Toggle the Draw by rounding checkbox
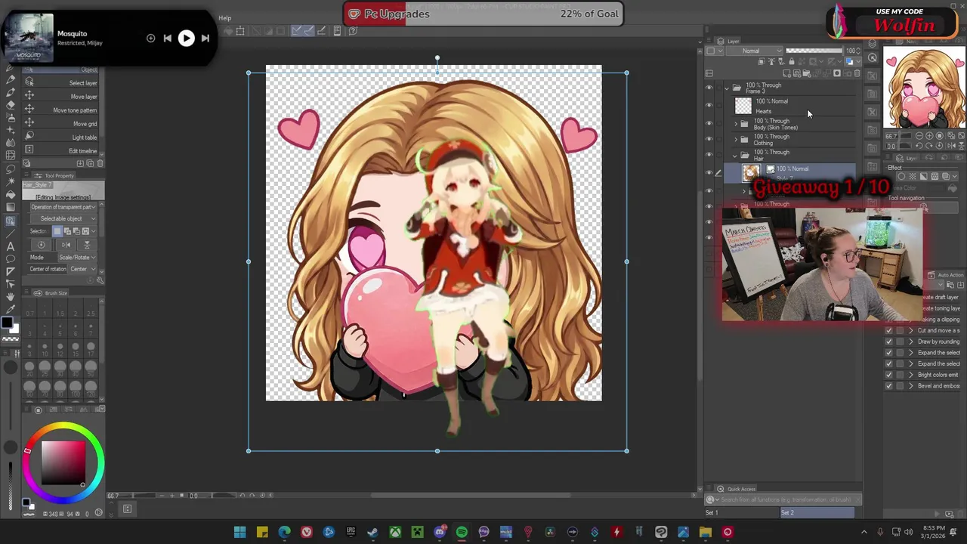Image resolution: width=967 pixels, height=544 pixels. coord(888,342)
